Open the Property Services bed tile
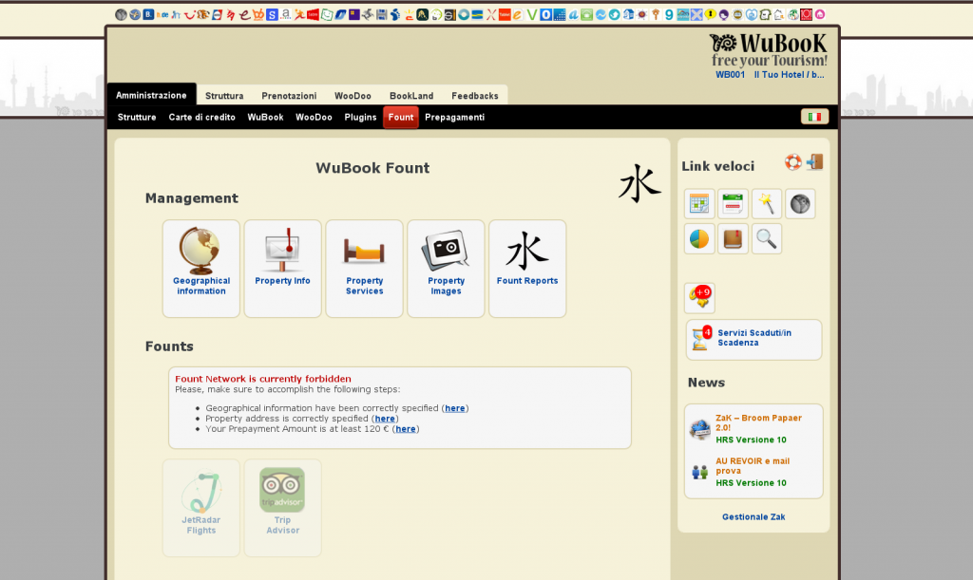 pos(364,269)
